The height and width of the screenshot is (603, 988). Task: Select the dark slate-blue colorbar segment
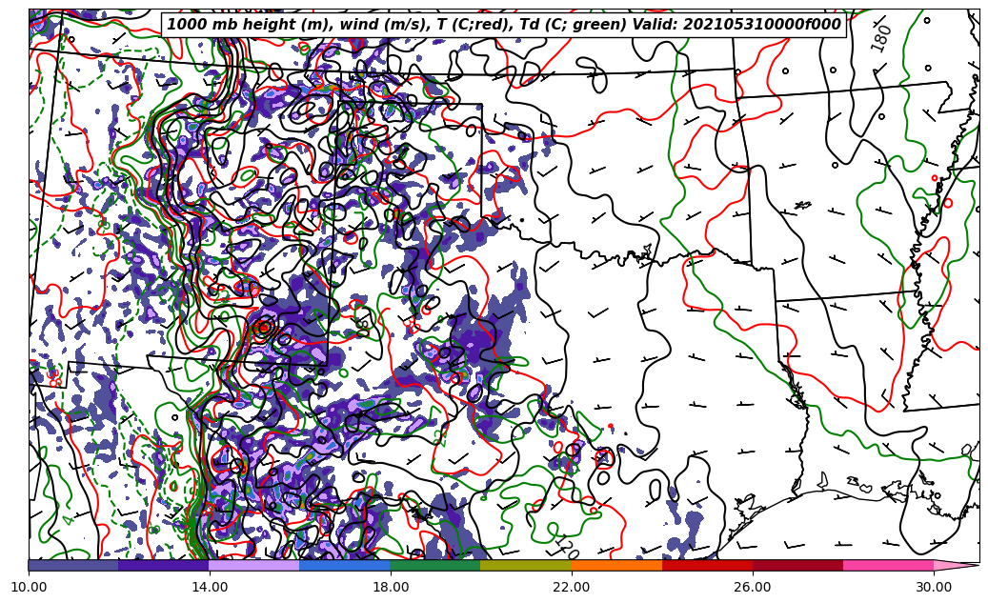(73, 565)
